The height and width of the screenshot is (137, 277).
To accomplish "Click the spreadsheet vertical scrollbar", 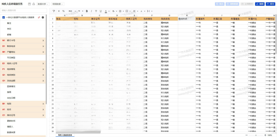I will tap(276, 34).
